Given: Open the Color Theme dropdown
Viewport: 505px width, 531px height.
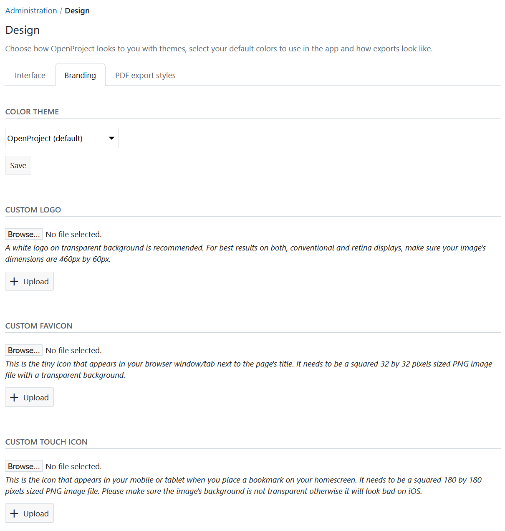Looking at the screenshot, I should click(x=62, y=138).
